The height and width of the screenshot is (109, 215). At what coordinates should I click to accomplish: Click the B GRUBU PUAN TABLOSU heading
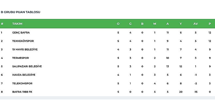[21, 12]
